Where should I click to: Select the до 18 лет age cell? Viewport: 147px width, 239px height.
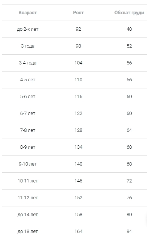[x=28, y=232]
